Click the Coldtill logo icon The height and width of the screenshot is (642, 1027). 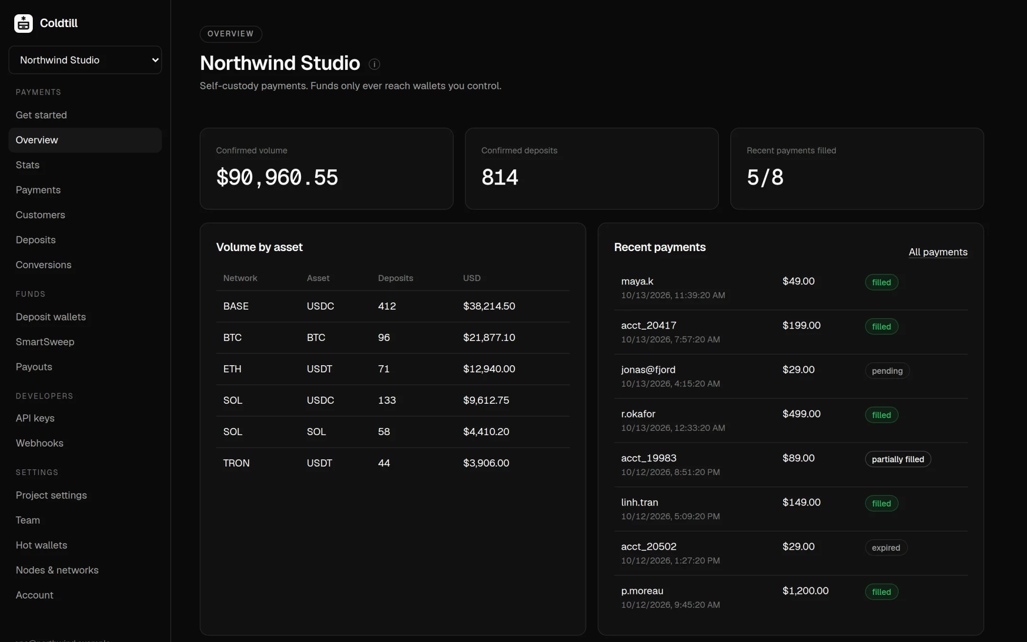[x=23, y=23]
